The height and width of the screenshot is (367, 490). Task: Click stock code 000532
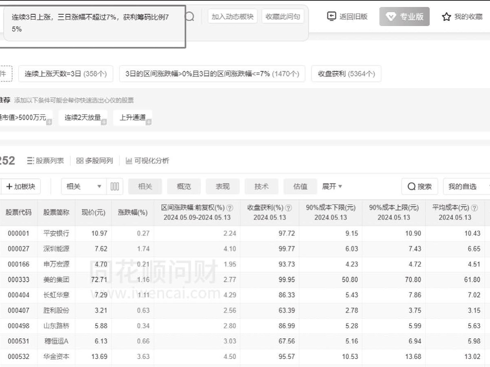(18, 356)
